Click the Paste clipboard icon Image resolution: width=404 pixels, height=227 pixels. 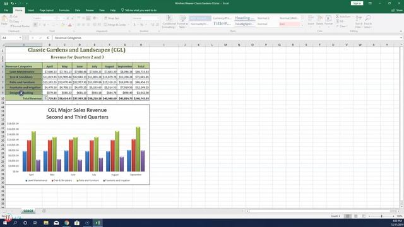[4, 19]
